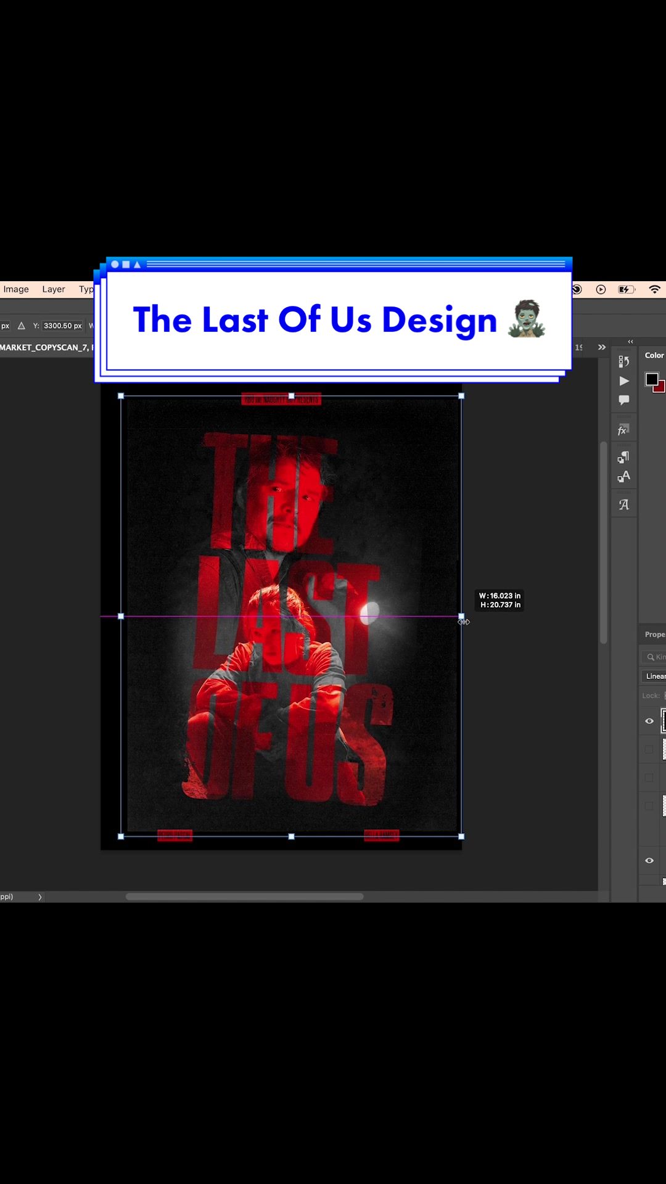
Task: Open the layer Kind filter dropdown
Action: click(x=654, y=657)
